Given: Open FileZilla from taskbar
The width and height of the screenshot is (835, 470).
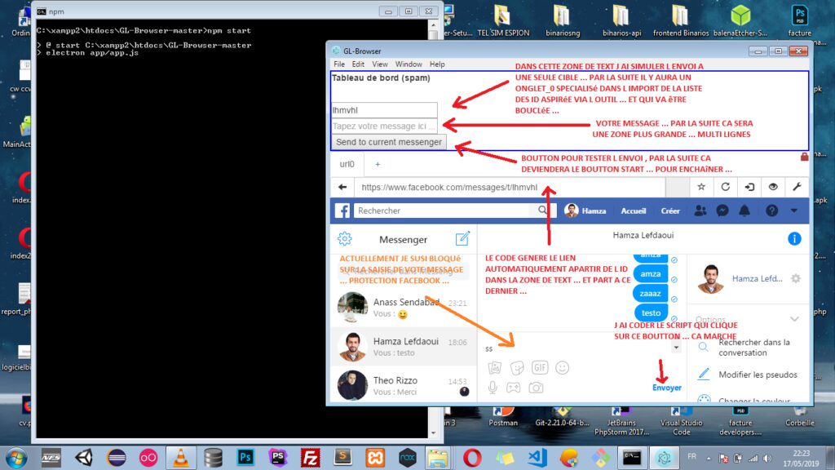Looking at the screenshot, I should pyautogui.click(x=310, y=458).
